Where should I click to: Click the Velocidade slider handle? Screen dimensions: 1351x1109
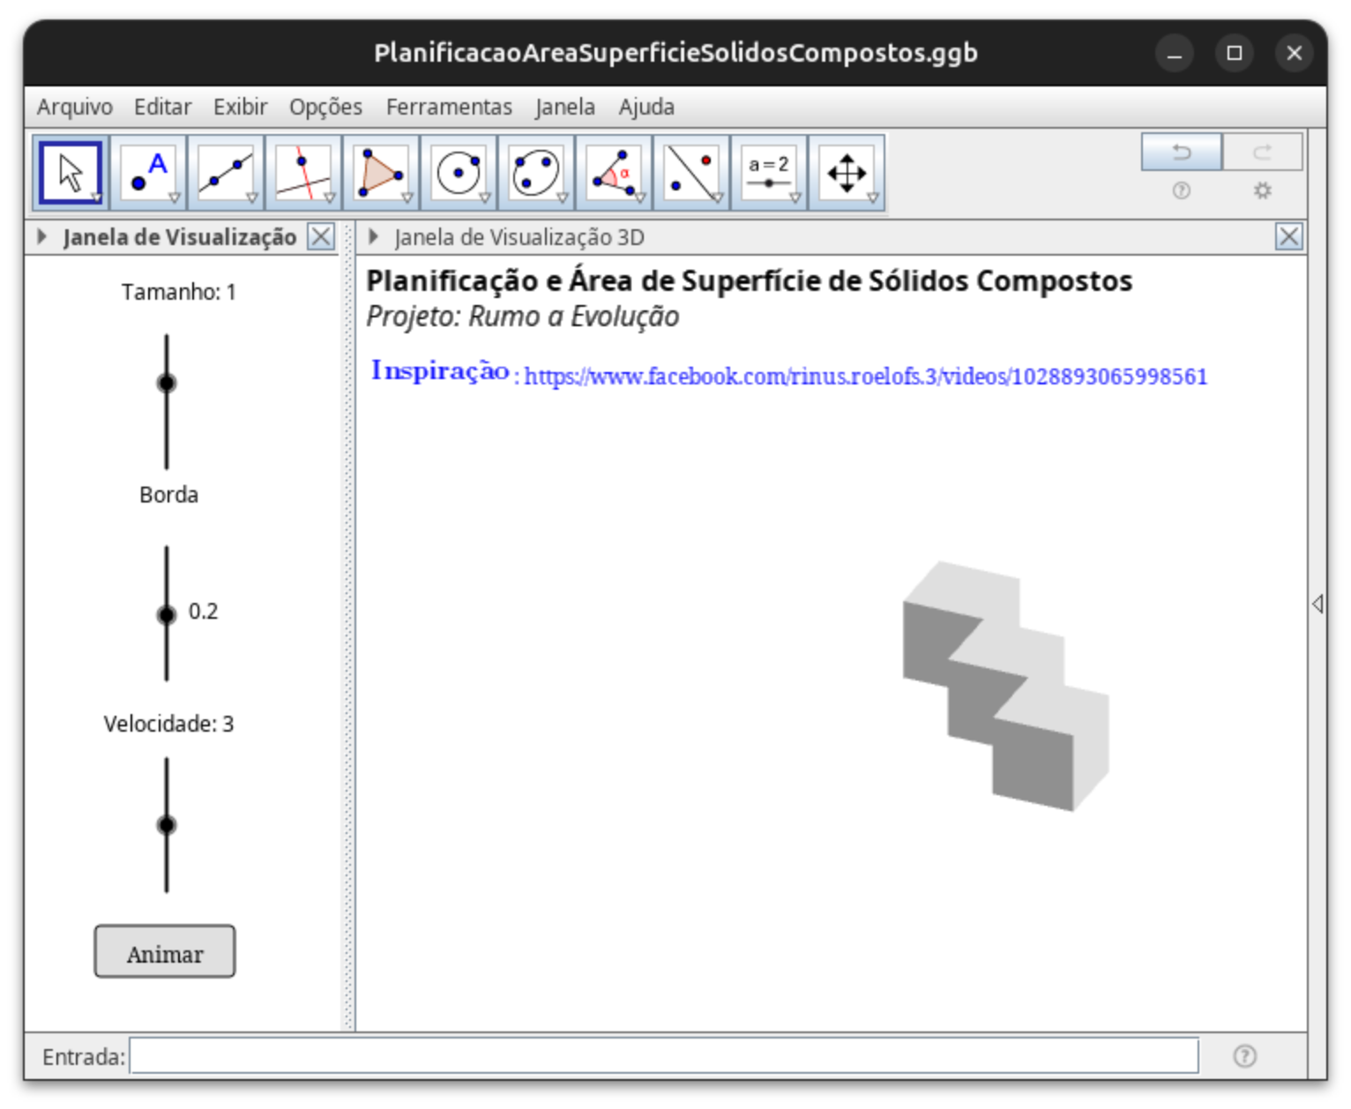pos(167,825)
